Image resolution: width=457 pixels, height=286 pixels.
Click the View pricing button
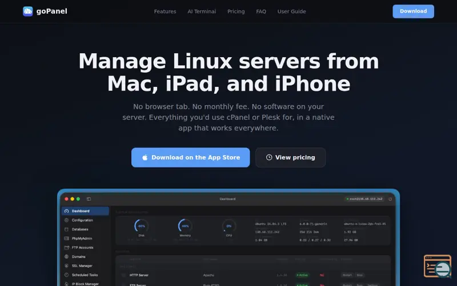[x=291, y=158]
